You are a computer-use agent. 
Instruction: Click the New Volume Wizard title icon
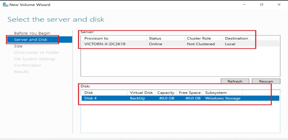pos(5,4)
